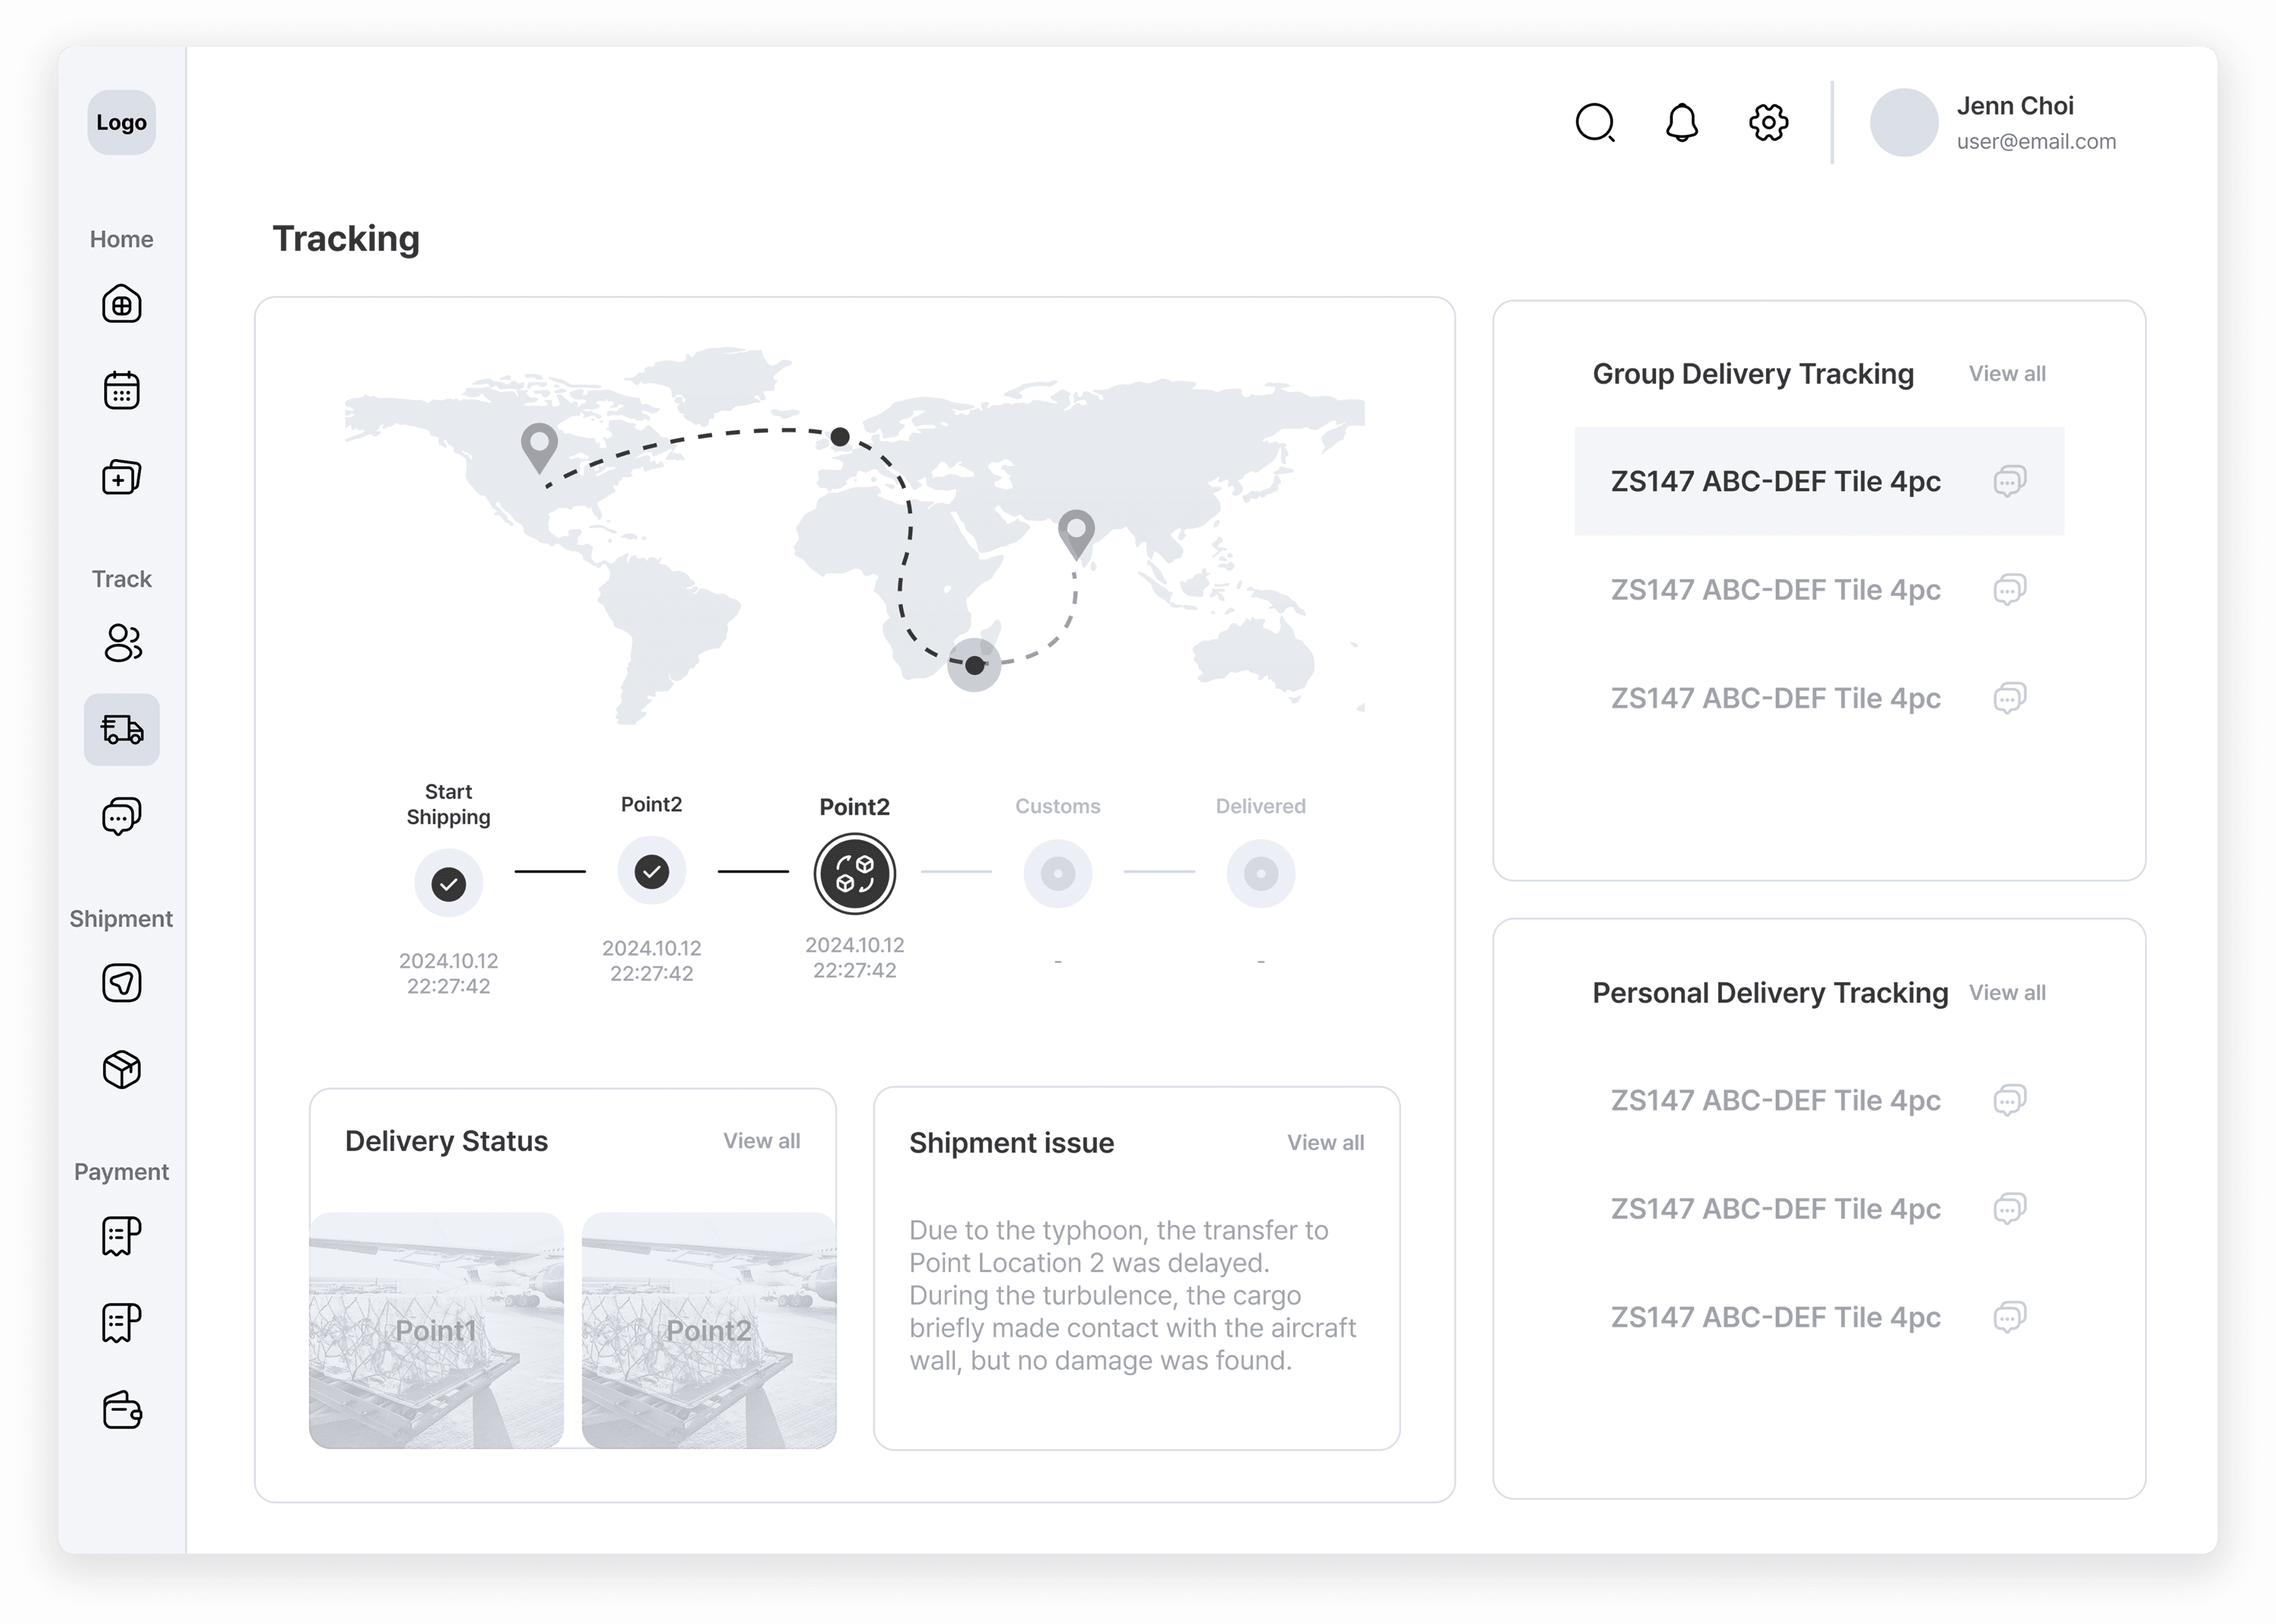The width and height of the screenshot is (2276, 1624).
Task: Open the notifications bell
Action: 1681,123
